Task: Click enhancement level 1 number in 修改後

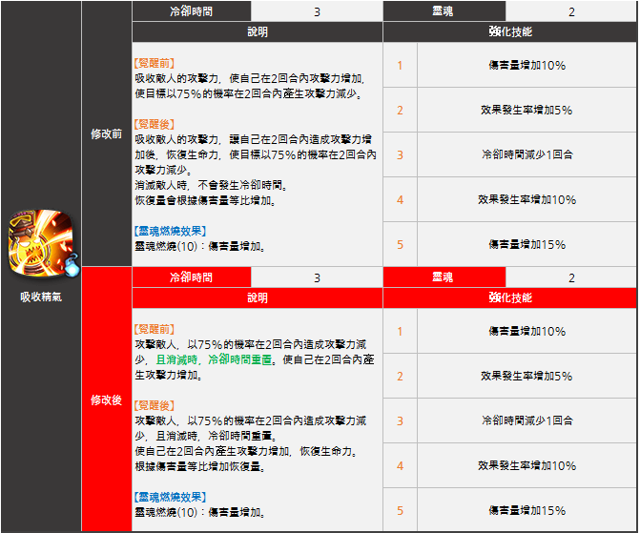Action: (400, 332)
